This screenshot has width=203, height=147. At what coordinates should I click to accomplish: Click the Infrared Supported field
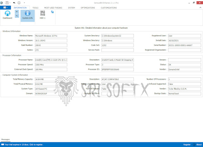(x=185, y=84)
